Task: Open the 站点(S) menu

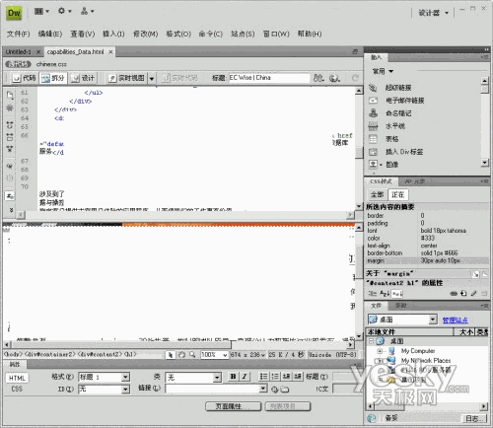Action: pyautogui.click(x=243, y=34)
